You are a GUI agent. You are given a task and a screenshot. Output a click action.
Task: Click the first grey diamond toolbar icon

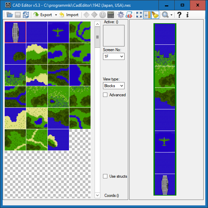(x=86, y=15)
